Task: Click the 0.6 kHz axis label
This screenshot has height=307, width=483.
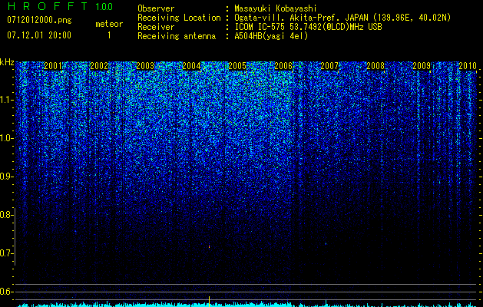Action: coord(5,292)
